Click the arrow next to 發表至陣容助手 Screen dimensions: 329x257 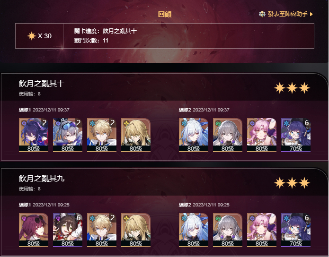tap(311, 14)
